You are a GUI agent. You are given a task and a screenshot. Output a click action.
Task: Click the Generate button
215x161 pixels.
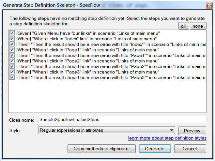155,149
